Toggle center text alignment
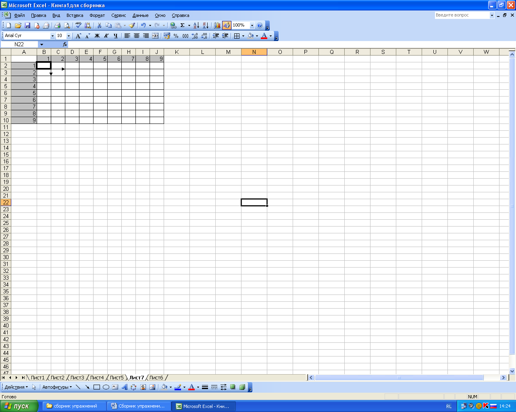516x412 pixels. click(137, 36)
